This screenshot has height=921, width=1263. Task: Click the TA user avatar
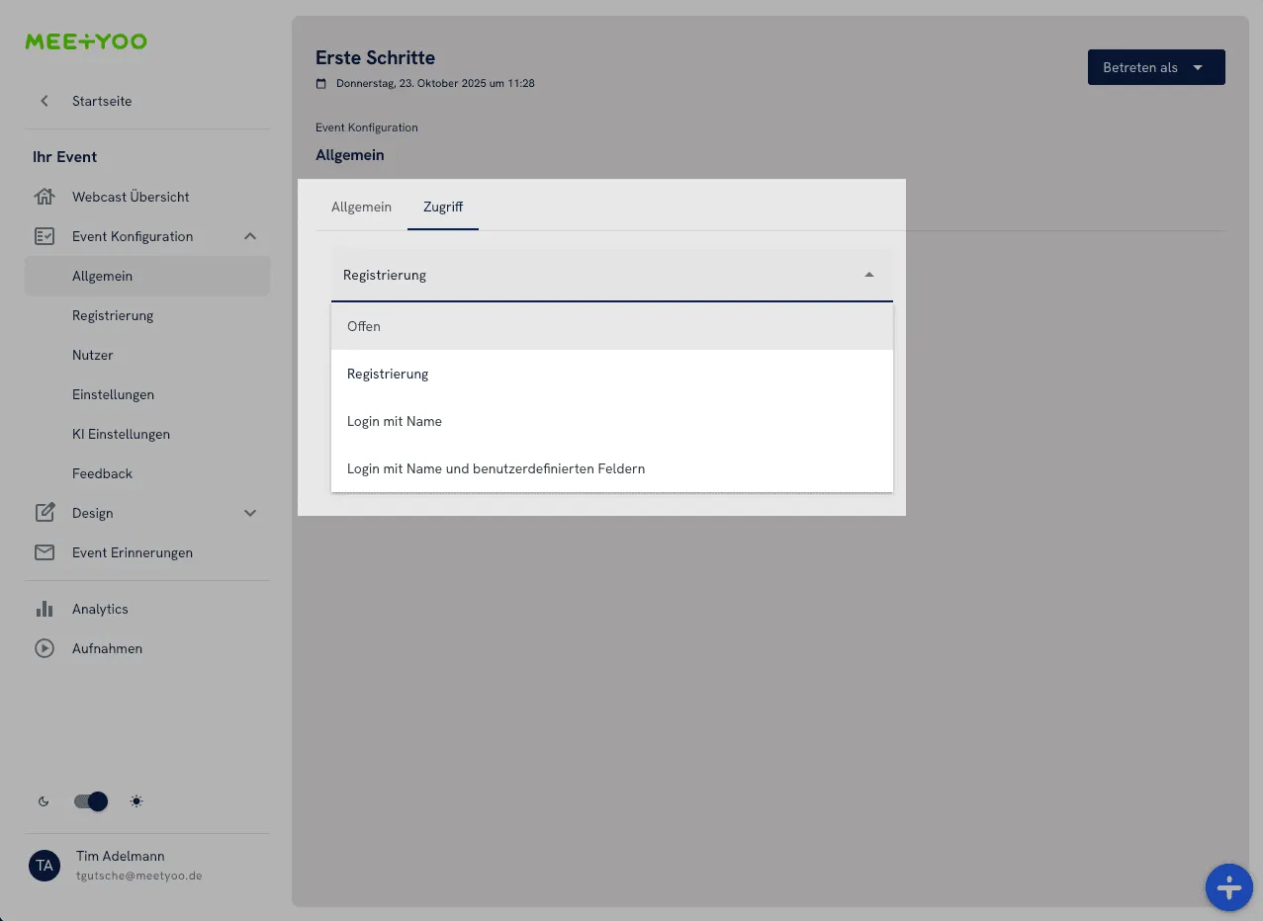tap(45, 866)
